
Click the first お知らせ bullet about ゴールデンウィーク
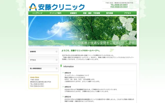(x=68, y=73)
